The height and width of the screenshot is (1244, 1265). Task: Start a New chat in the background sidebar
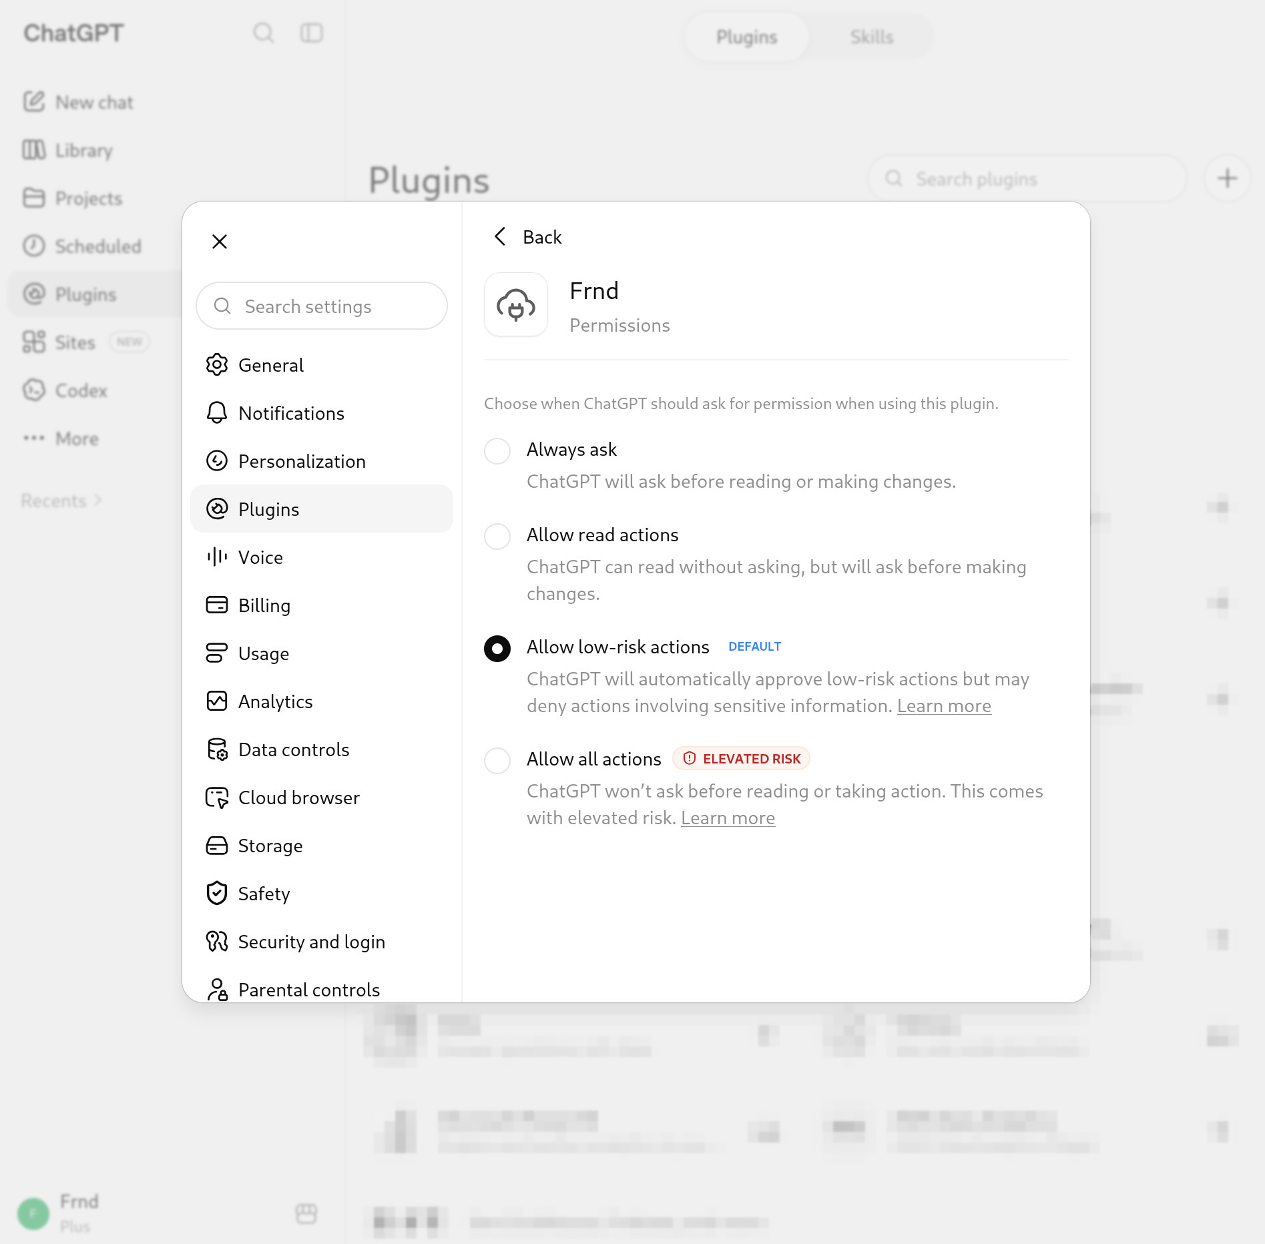79,102
